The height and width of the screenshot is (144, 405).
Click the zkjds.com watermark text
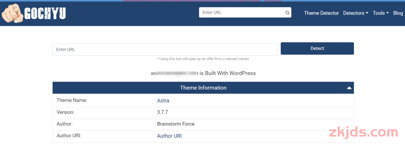click(x=364, y=132)
